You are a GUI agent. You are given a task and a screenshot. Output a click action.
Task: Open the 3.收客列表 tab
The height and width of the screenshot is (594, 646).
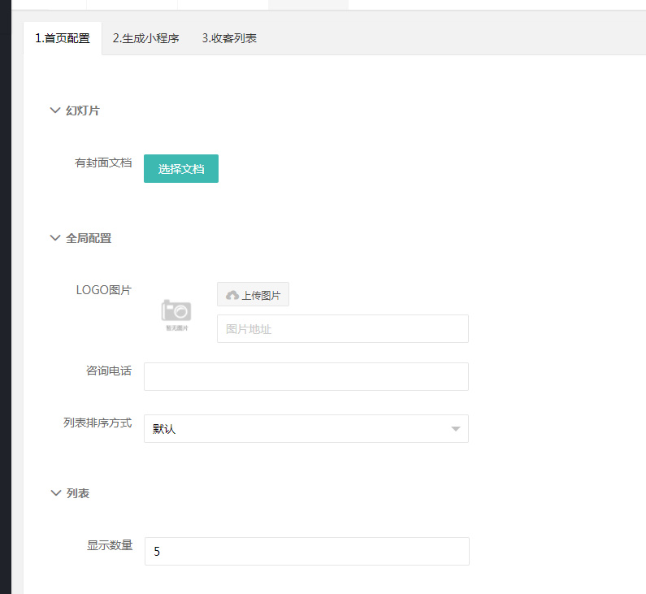coord(229,38)
